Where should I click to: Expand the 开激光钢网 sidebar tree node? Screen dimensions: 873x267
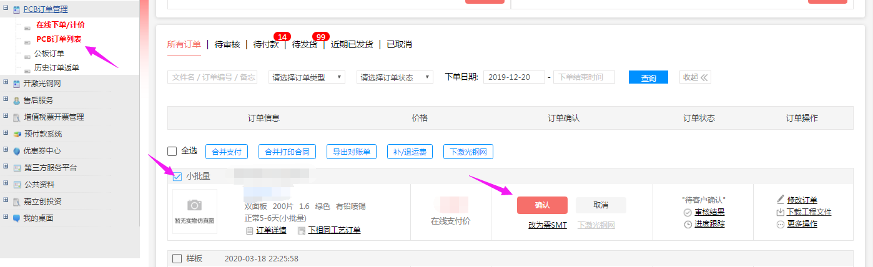6,83
